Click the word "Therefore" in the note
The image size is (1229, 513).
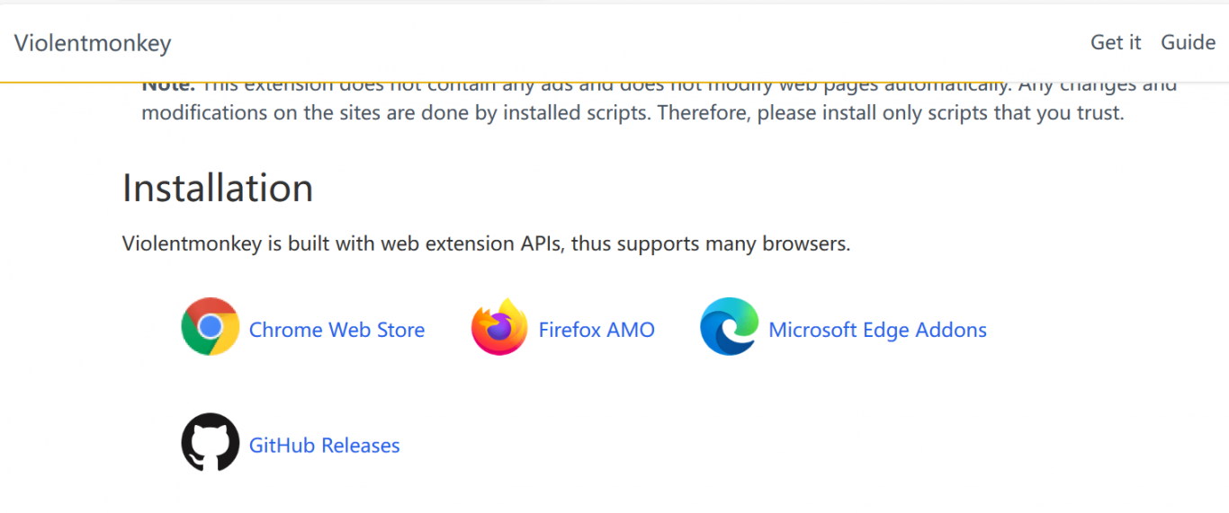[700, 113]
